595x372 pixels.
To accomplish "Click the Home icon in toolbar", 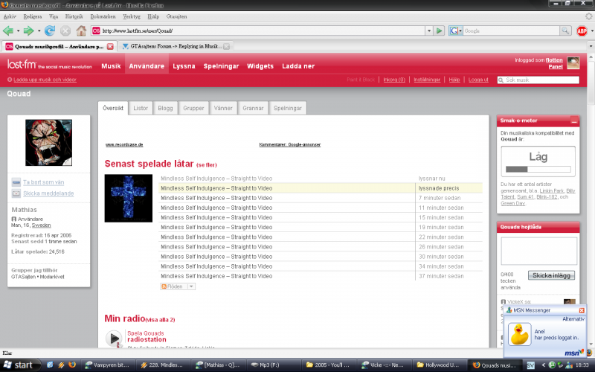I will tap(81, 31).
